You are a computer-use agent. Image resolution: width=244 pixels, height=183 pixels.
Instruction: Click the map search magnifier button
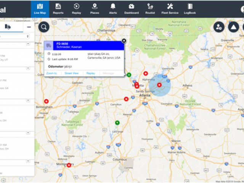(x=44, y=27)
